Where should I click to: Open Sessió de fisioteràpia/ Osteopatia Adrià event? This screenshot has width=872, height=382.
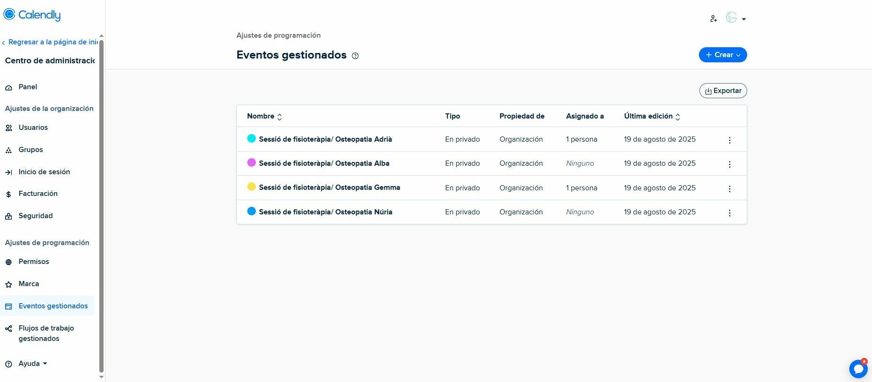coord(325,139)
